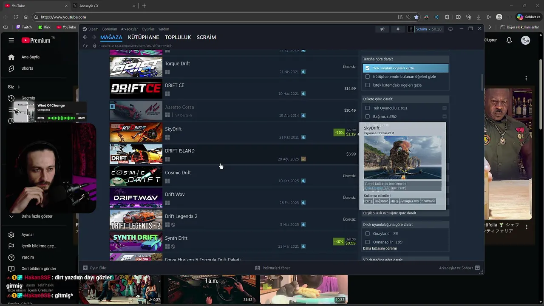The width and height of the screenshot is (544, 306).
Task: Bookmark this page with the star icon
Action: pyautogui.click(x=416, y=17)
